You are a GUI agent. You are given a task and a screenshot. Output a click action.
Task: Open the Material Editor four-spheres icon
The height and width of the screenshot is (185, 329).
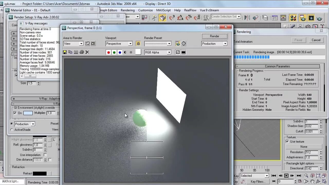[293, 18]
